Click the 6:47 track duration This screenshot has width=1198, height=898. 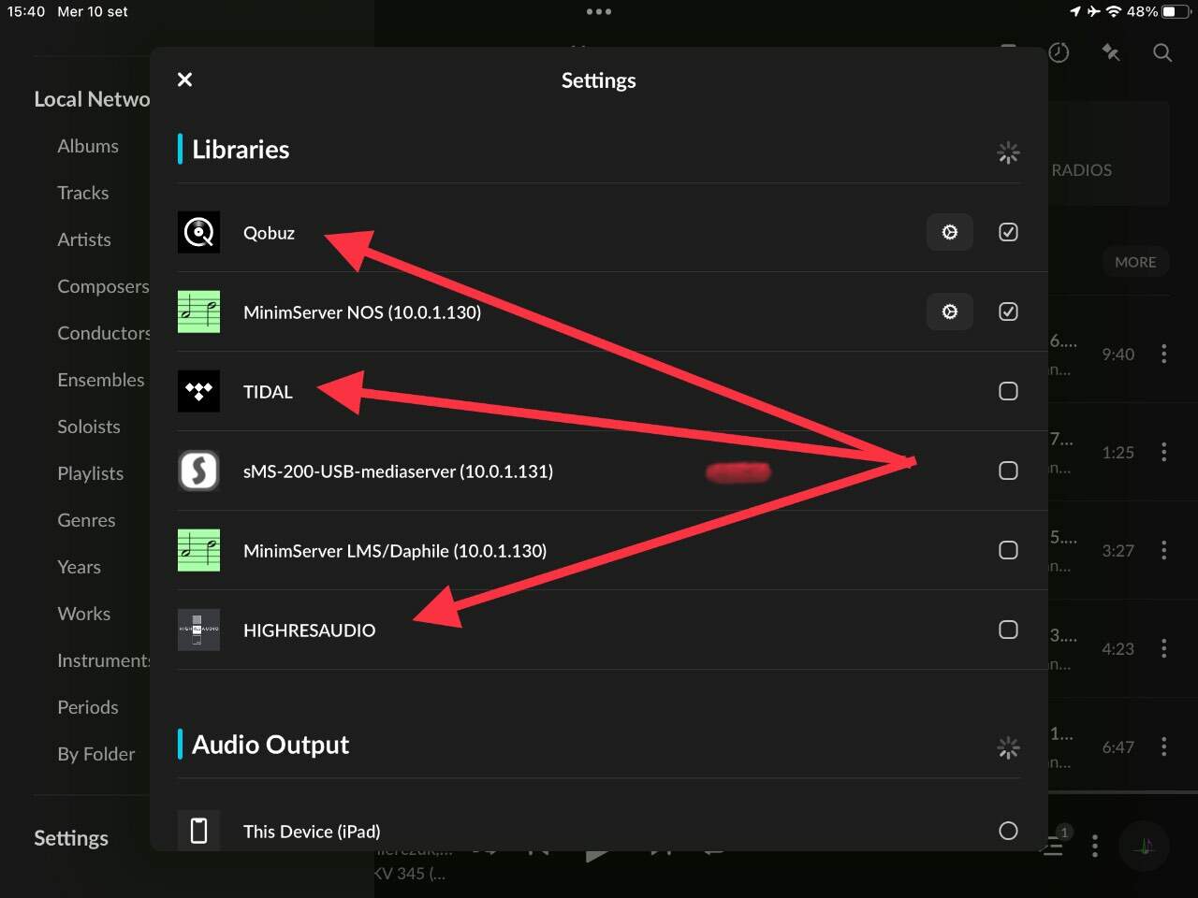point(1118,746)
